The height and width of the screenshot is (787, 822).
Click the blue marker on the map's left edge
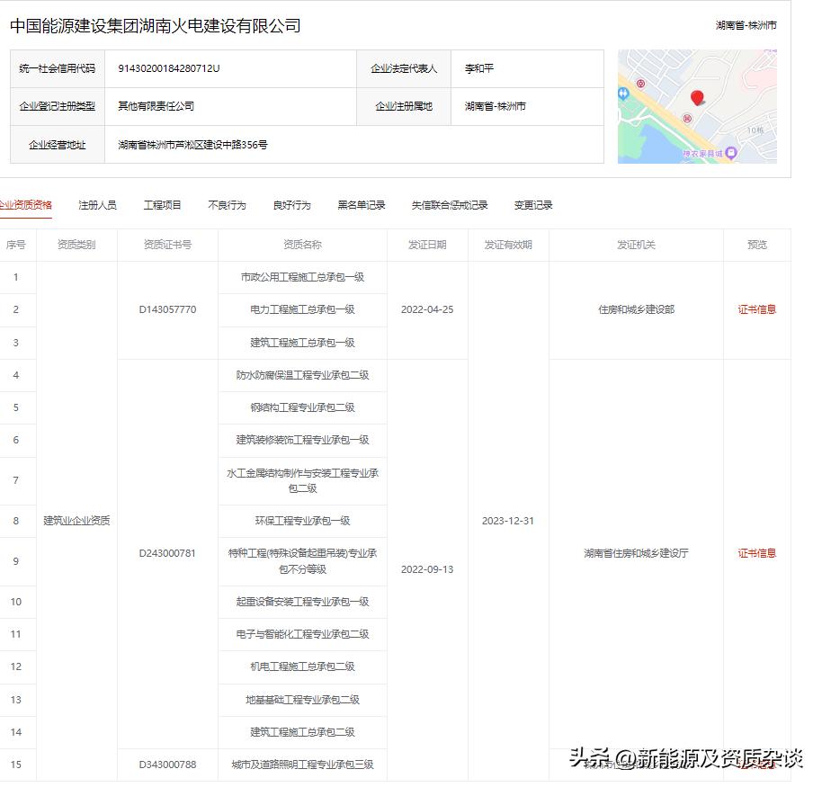click(622, 94)
